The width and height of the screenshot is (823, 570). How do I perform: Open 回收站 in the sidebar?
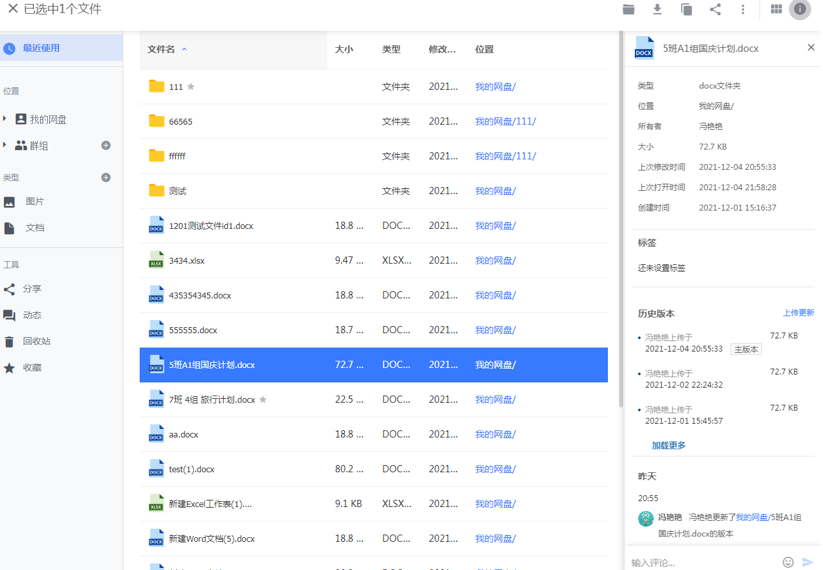pos(36,341)
